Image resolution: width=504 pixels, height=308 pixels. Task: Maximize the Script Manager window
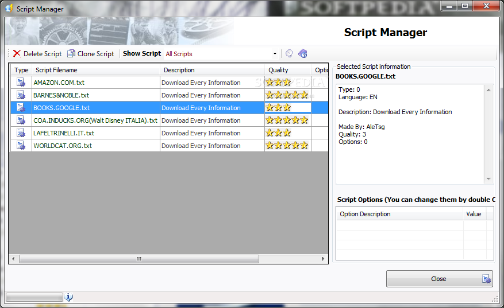point(465,6)
